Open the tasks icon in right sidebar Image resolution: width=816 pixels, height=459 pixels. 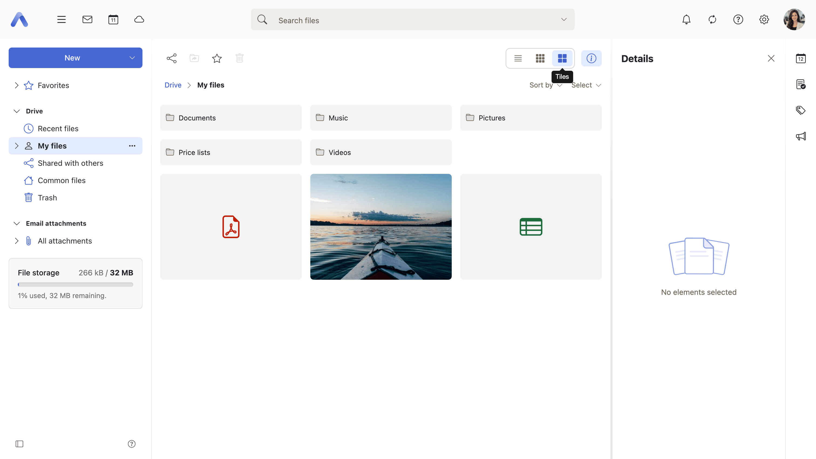[x=800, y=84]
